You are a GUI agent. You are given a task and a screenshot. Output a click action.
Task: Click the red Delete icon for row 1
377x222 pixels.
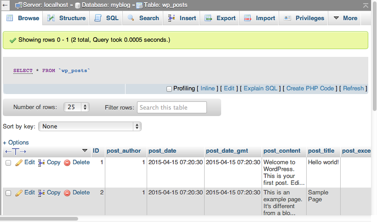click(67, 162)
